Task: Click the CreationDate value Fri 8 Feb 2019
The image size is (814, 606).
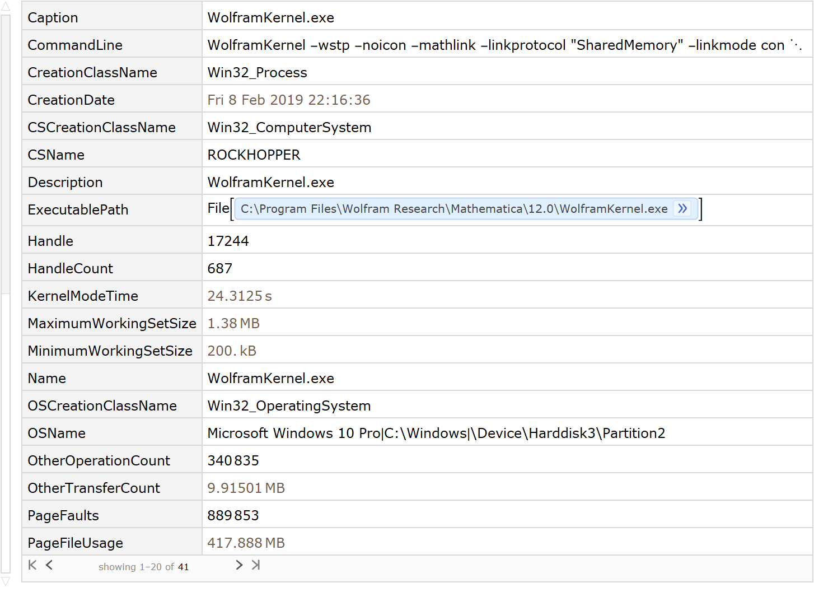Action: click(x=288, y=100)
